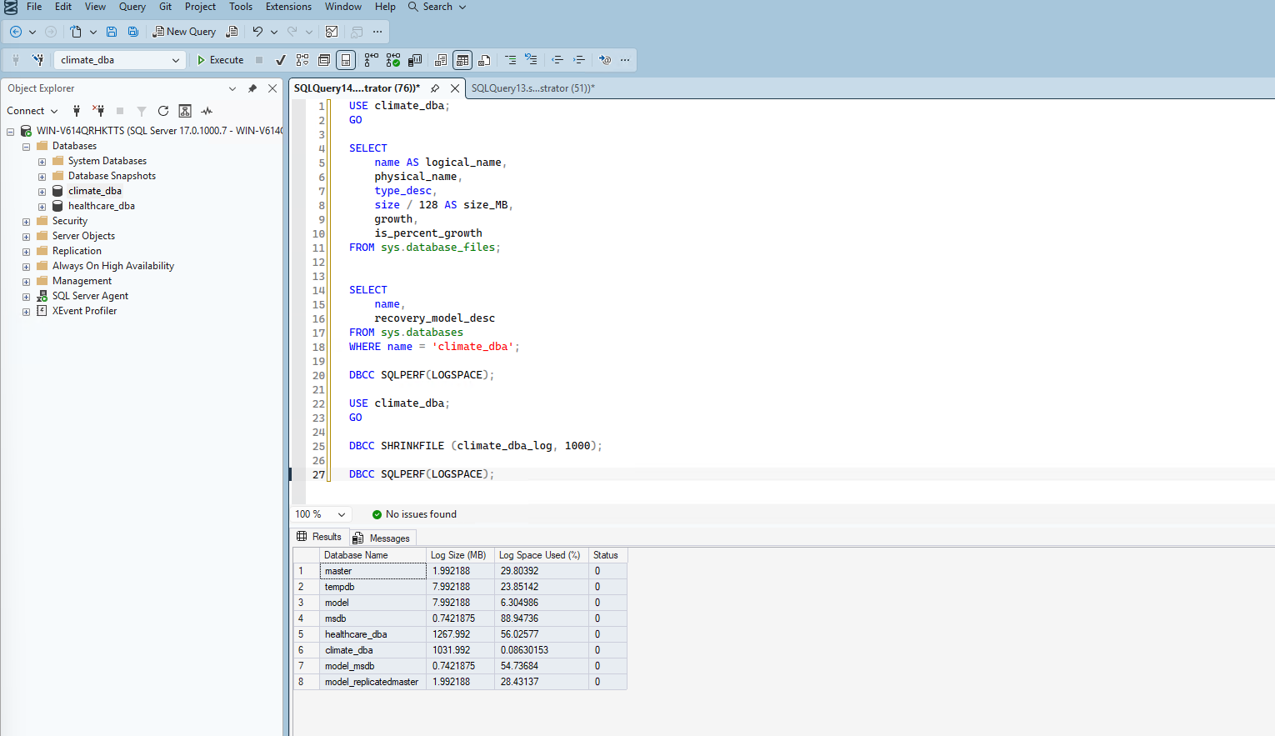Click the New Query button
This screenshot has height=736, width=1275.
pyautogui.click(x=184, y=32)
